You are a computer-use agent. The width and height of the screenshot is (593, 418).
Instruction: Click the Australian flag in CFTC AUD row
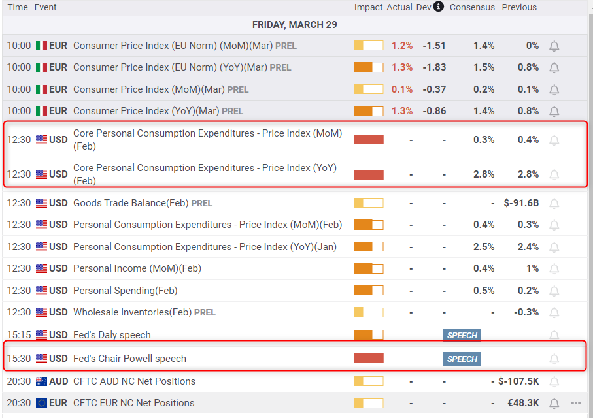coord(42,381)
